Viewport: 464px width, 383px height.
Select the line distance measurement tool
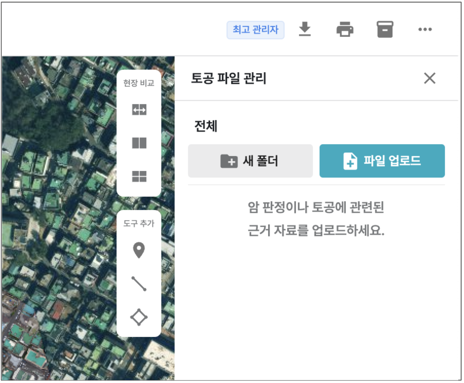tap(139, 284)
